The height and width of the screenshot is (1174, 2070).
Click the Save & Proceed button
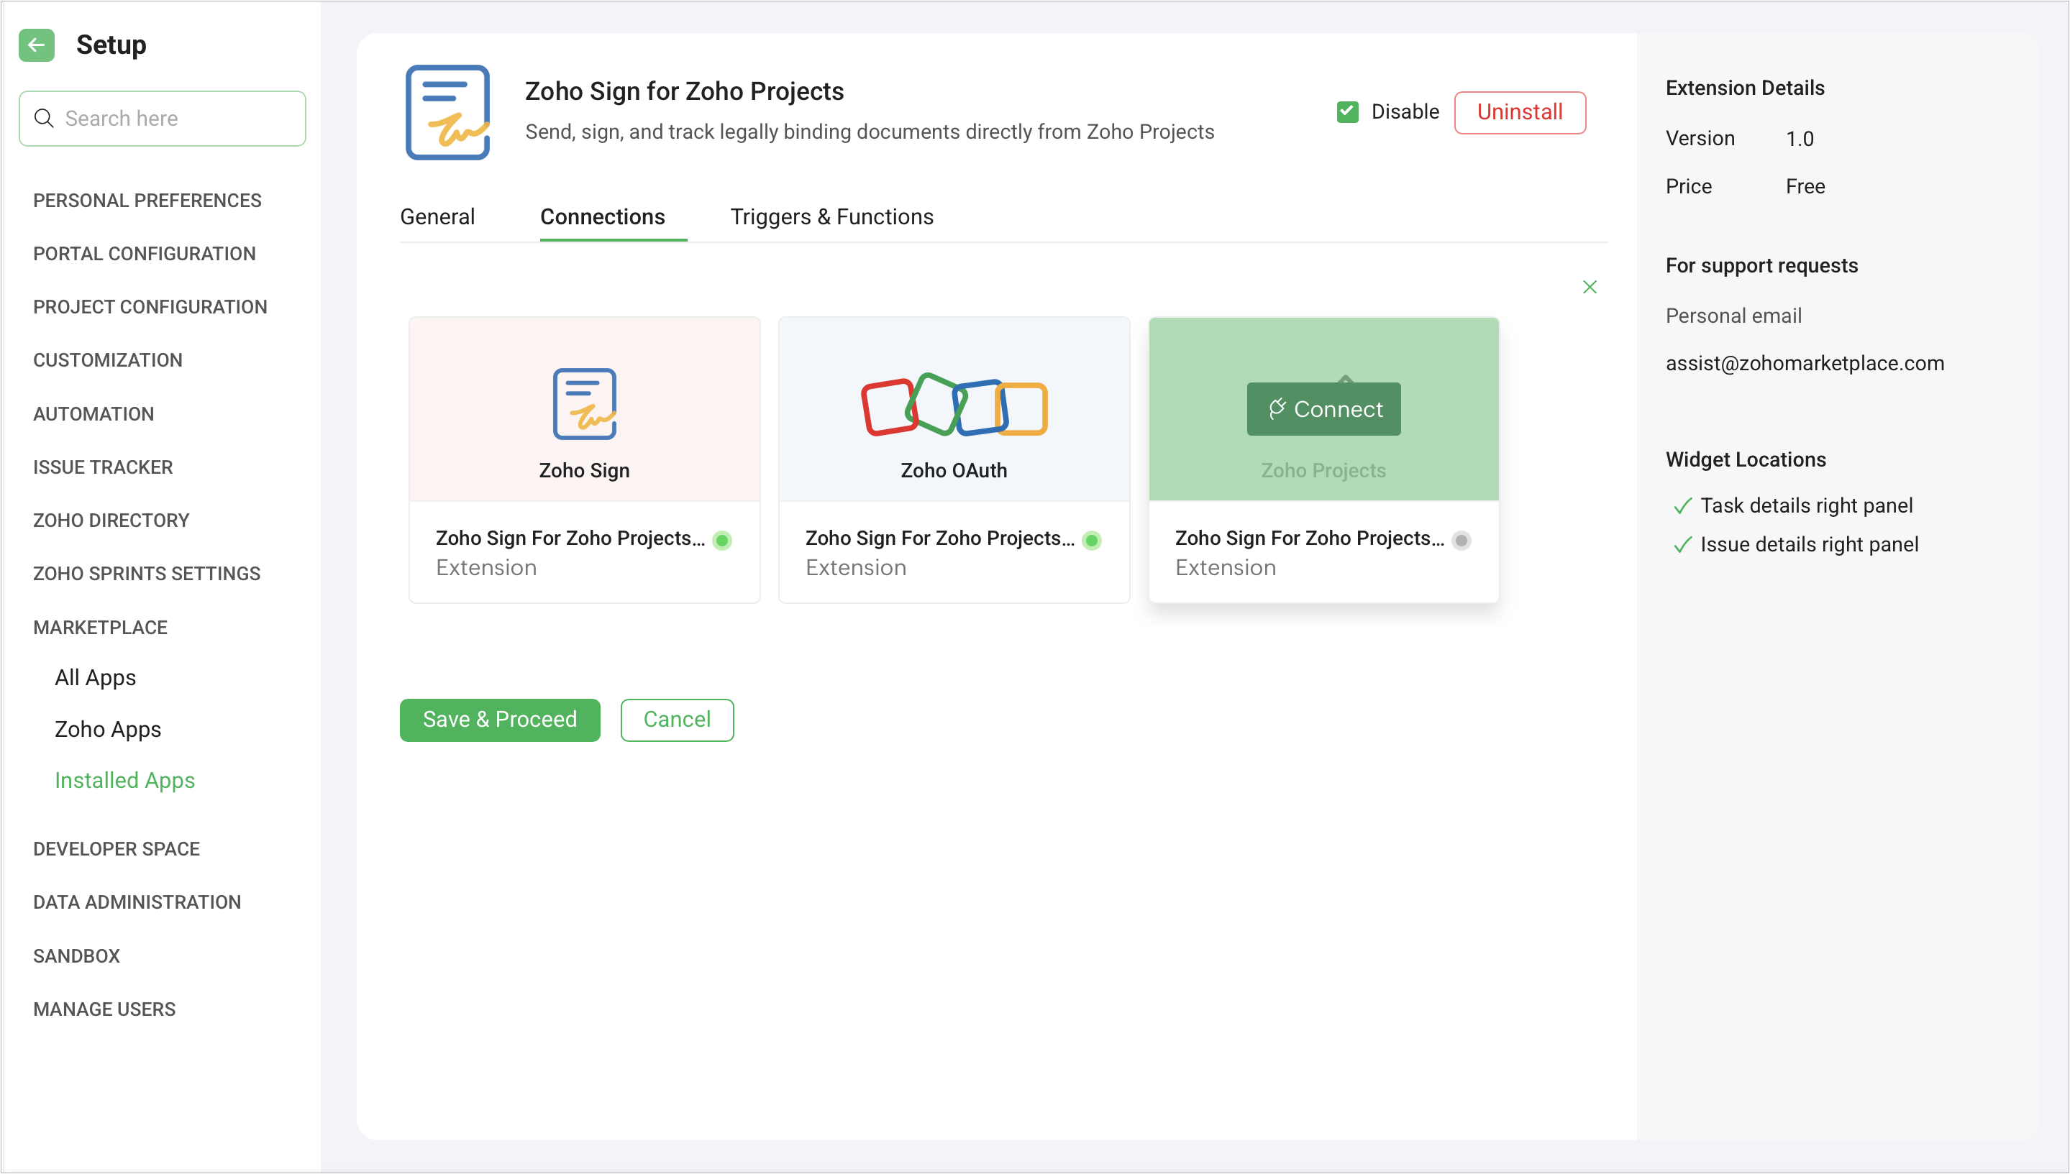(x=499, y=719)
